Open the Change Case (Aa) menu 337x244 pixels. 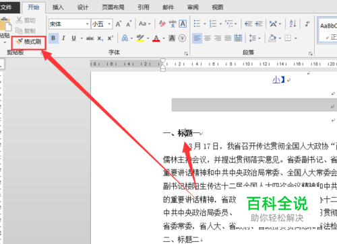click(x=144, y=24)
